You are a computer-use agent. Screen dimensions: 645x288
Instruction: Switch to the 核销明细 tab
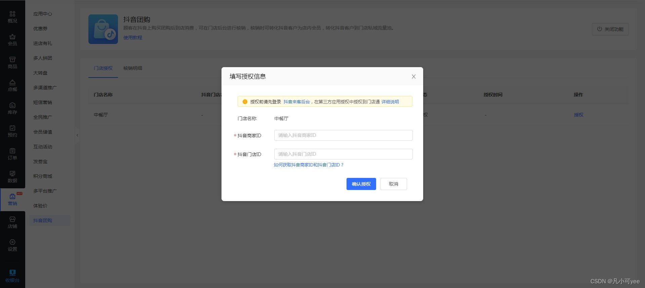[x=133, y=68]
